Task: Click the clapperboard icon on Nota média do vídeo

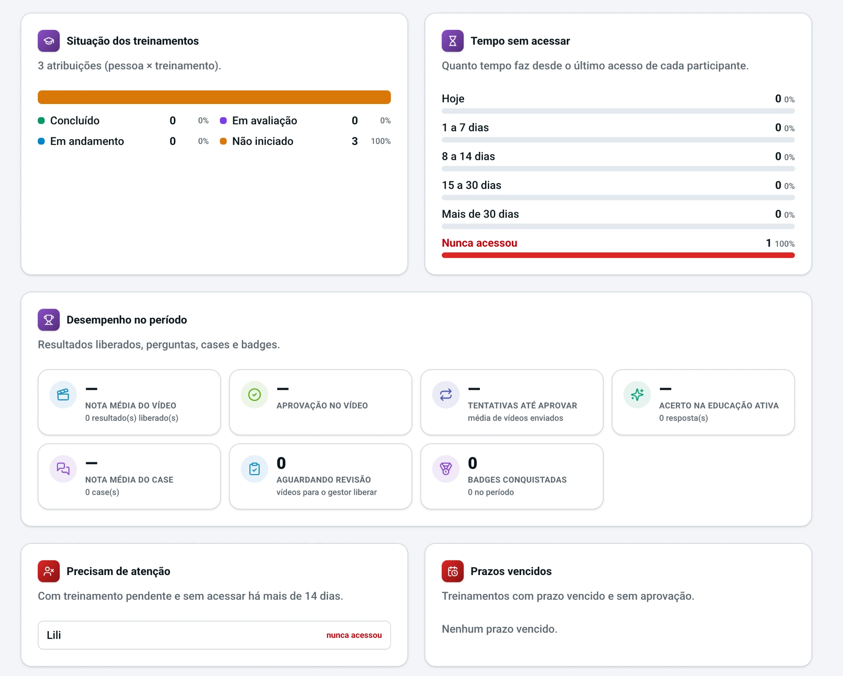Action: point(63,395)
